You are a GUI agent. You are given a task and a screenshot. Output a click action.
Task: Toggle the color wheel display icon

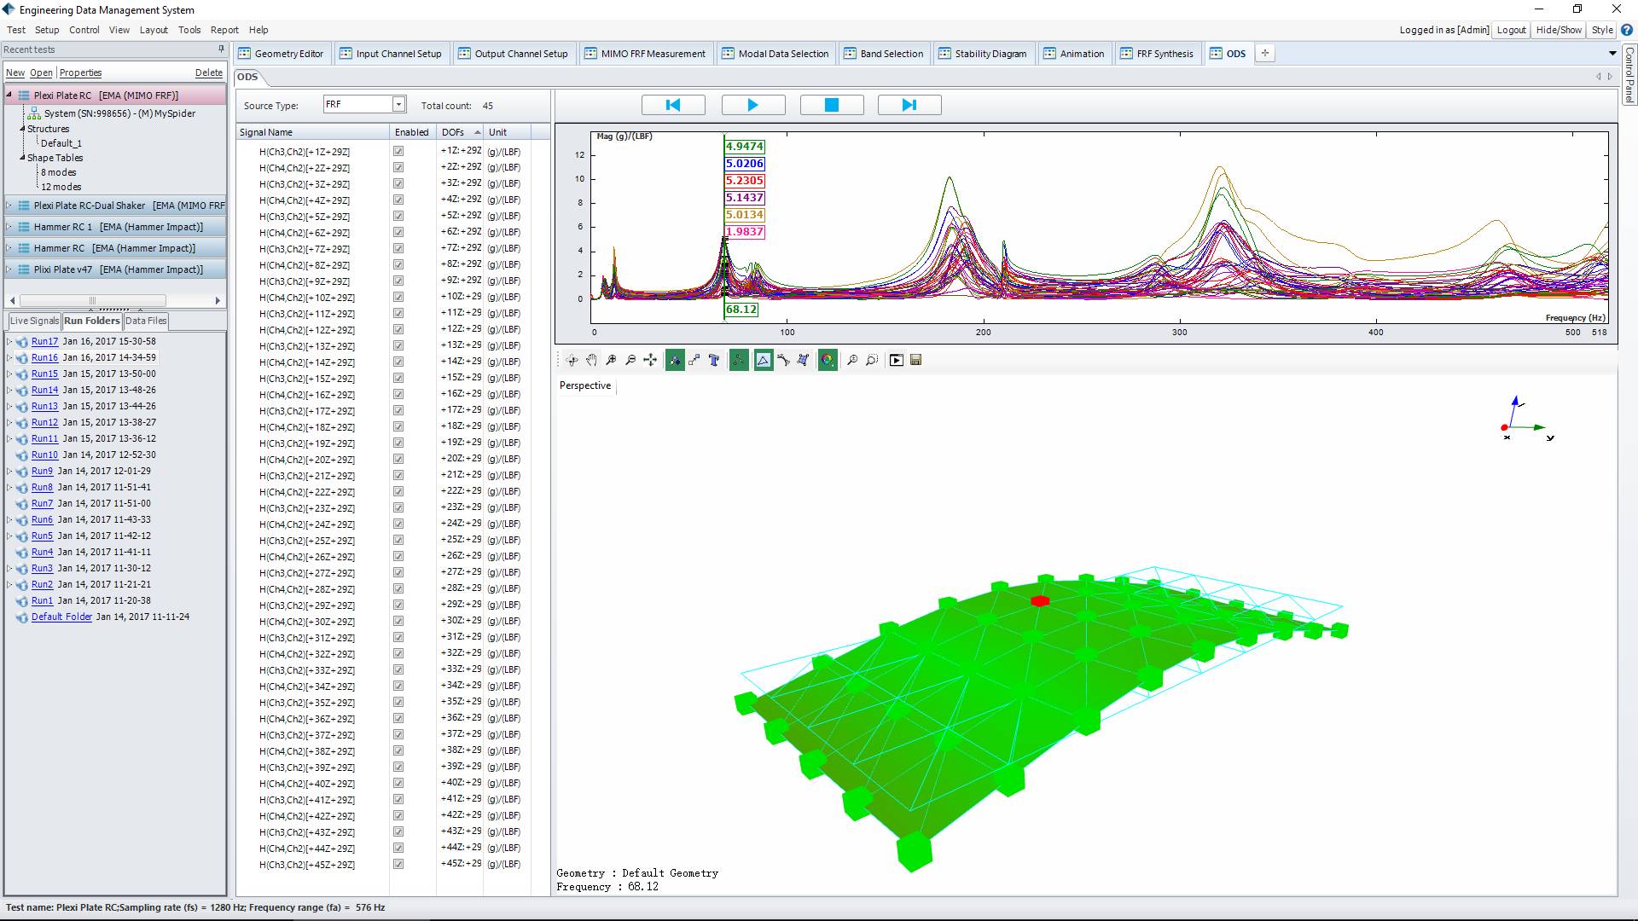pos(827,360)
